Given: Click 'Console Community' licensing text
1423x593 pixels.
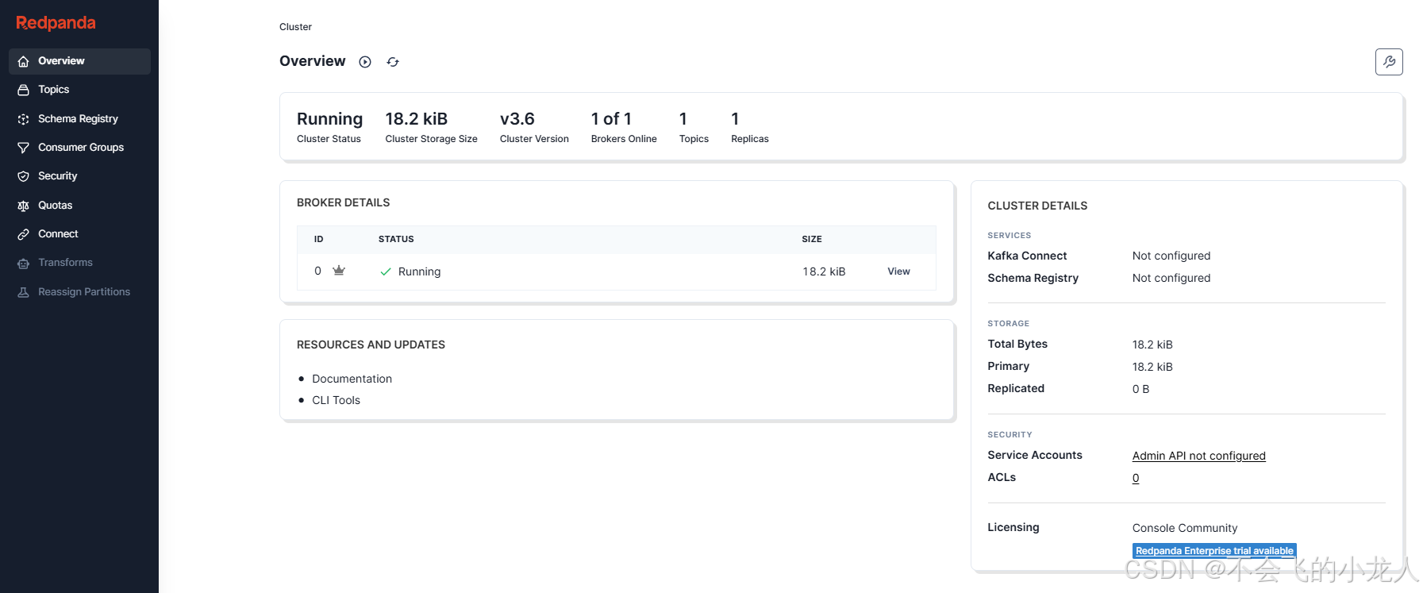Looking at the screenshot, I should point(1185,528).
